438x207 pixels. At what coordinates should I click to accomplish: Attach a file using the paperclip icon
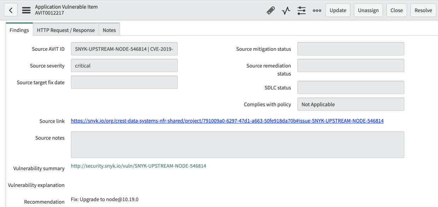click(x=271, y=10)
